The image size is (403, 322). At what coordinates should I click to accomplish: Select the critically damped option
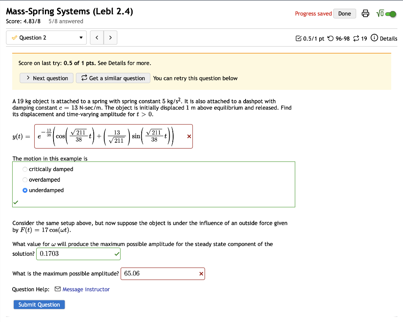point(25,169)
